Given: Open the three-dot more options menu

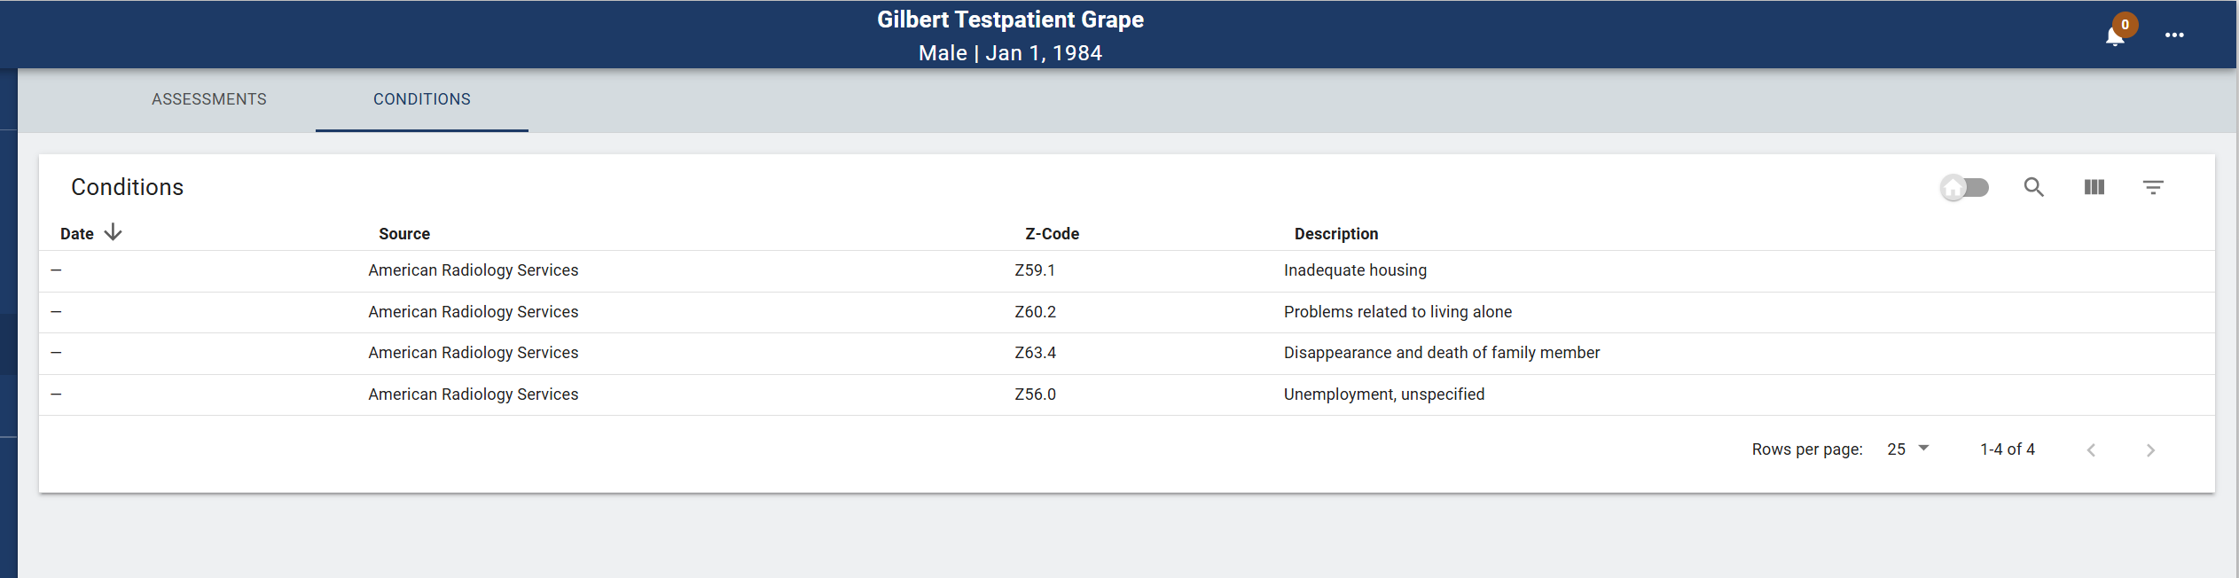Looking at the screenshot, I should pyautogui.click(x=2174, y=35).
